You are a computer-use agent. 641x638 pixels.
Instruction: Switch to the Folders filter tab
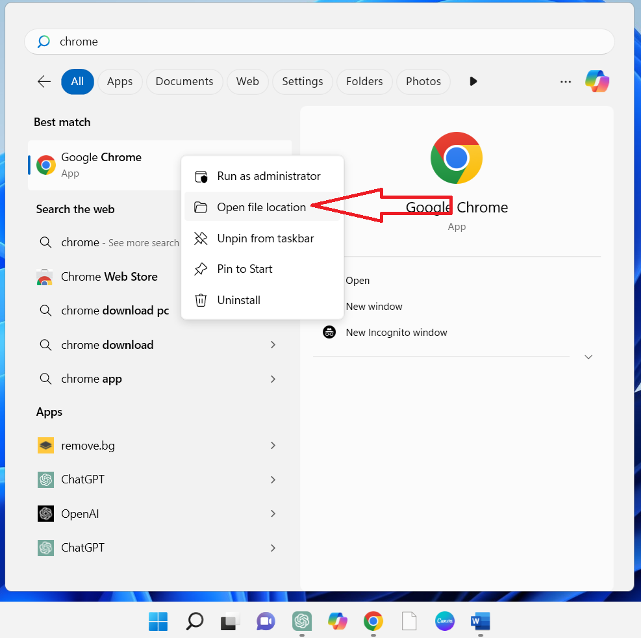click(x=364, y=81)
